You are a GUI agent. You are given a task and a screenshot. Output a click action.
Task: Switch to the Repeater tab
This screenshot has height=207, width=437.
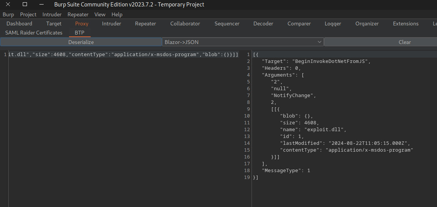point(145,24)
